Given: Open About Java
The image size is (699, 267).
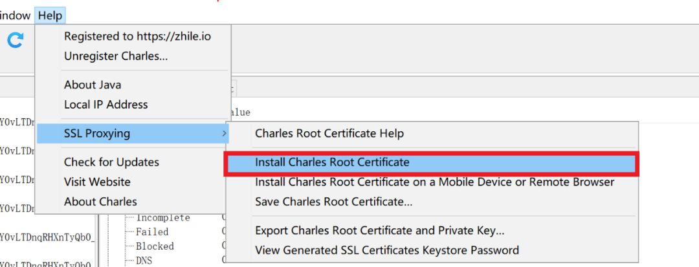Looking at the screenshot, I should (x=133, y=85).
